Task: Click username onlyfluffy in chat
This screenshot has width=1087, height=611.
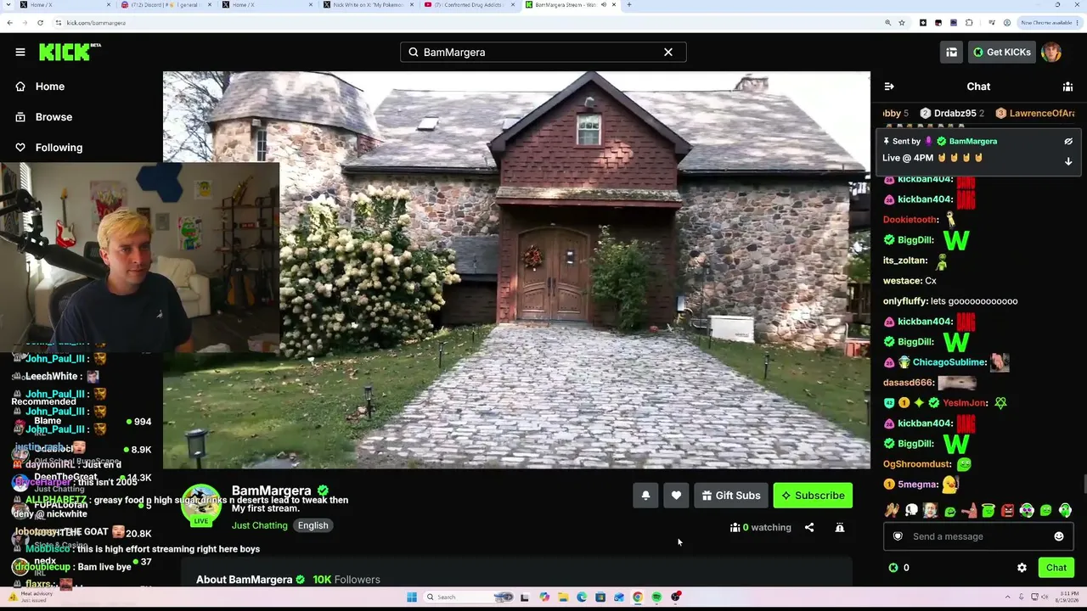Action: (x=905, y=301)
